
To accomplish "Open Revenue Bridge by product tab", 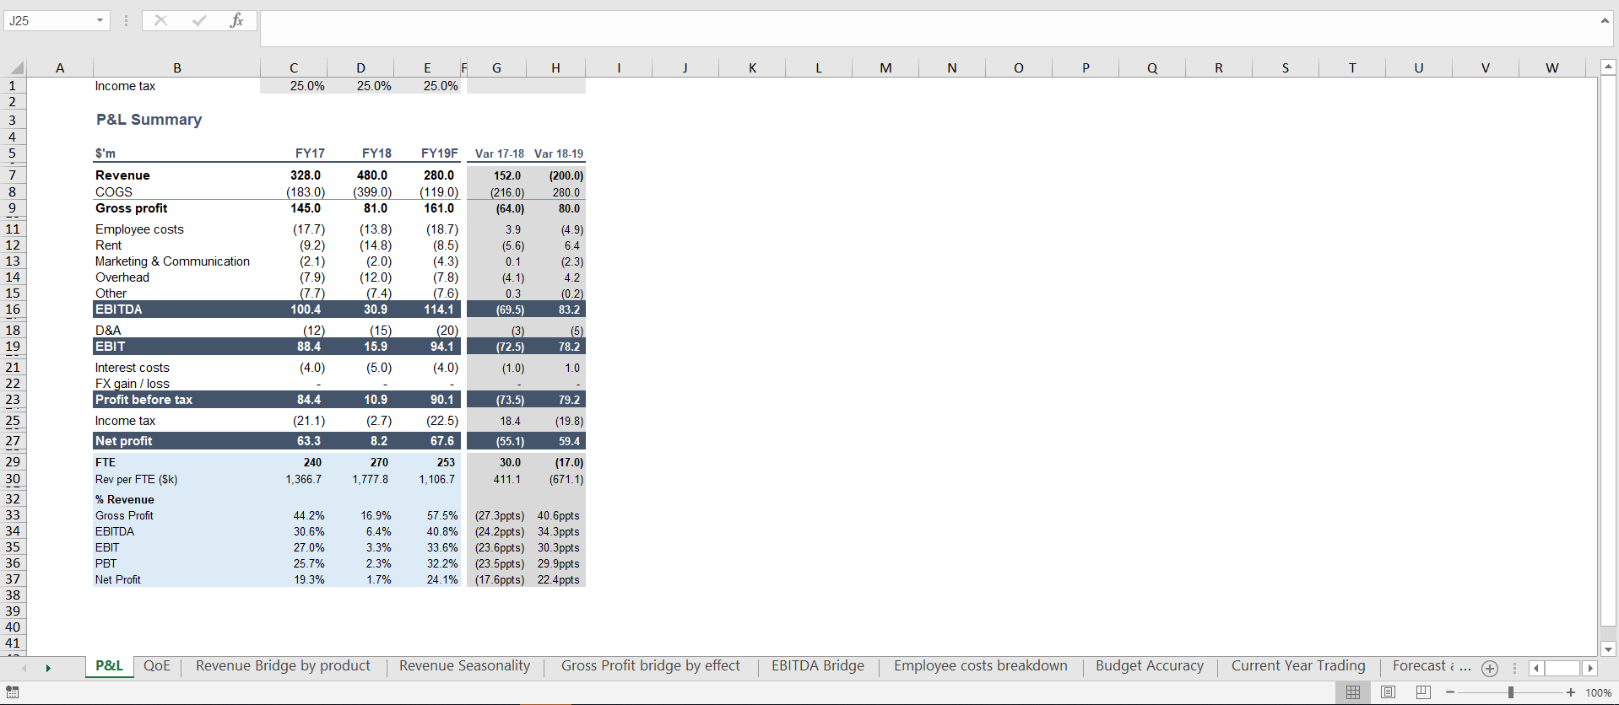I will tap(283, 666).
